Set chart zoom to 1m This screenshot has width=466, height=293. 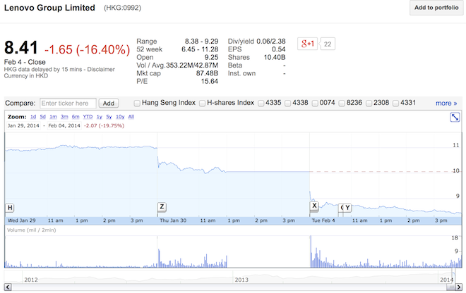click(x=53, y=117)
